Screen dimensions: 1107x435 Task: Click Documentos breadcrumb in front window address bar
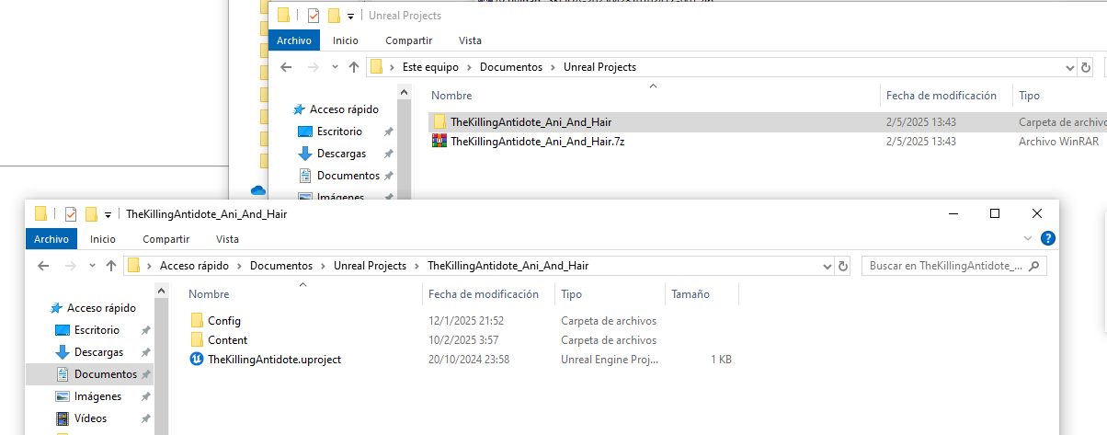[x=281, y=266]
